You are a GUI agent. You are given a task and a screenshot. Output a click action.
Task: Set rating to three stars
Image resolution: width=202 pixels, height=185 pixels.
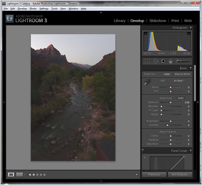37,175
